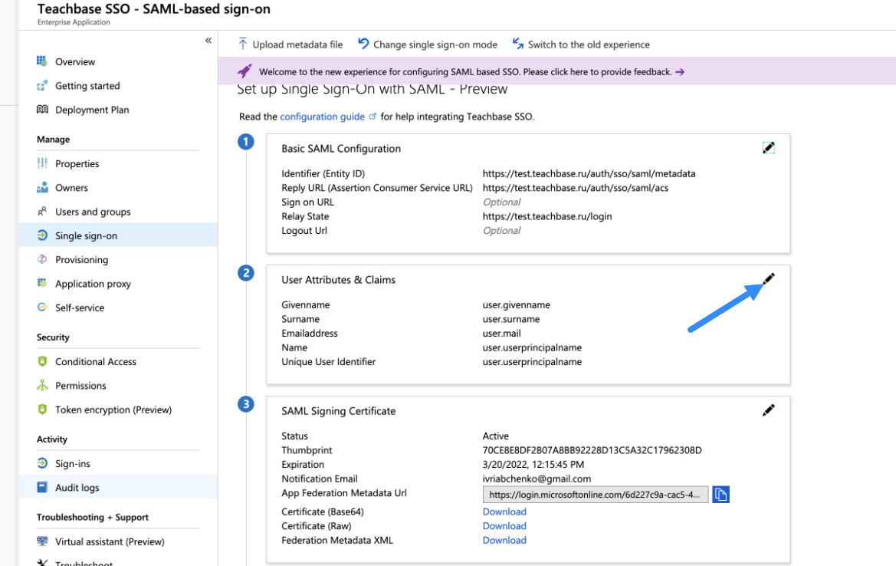Click the purple welcome feedback banner text
896x566 pixels.
(465, 72)
